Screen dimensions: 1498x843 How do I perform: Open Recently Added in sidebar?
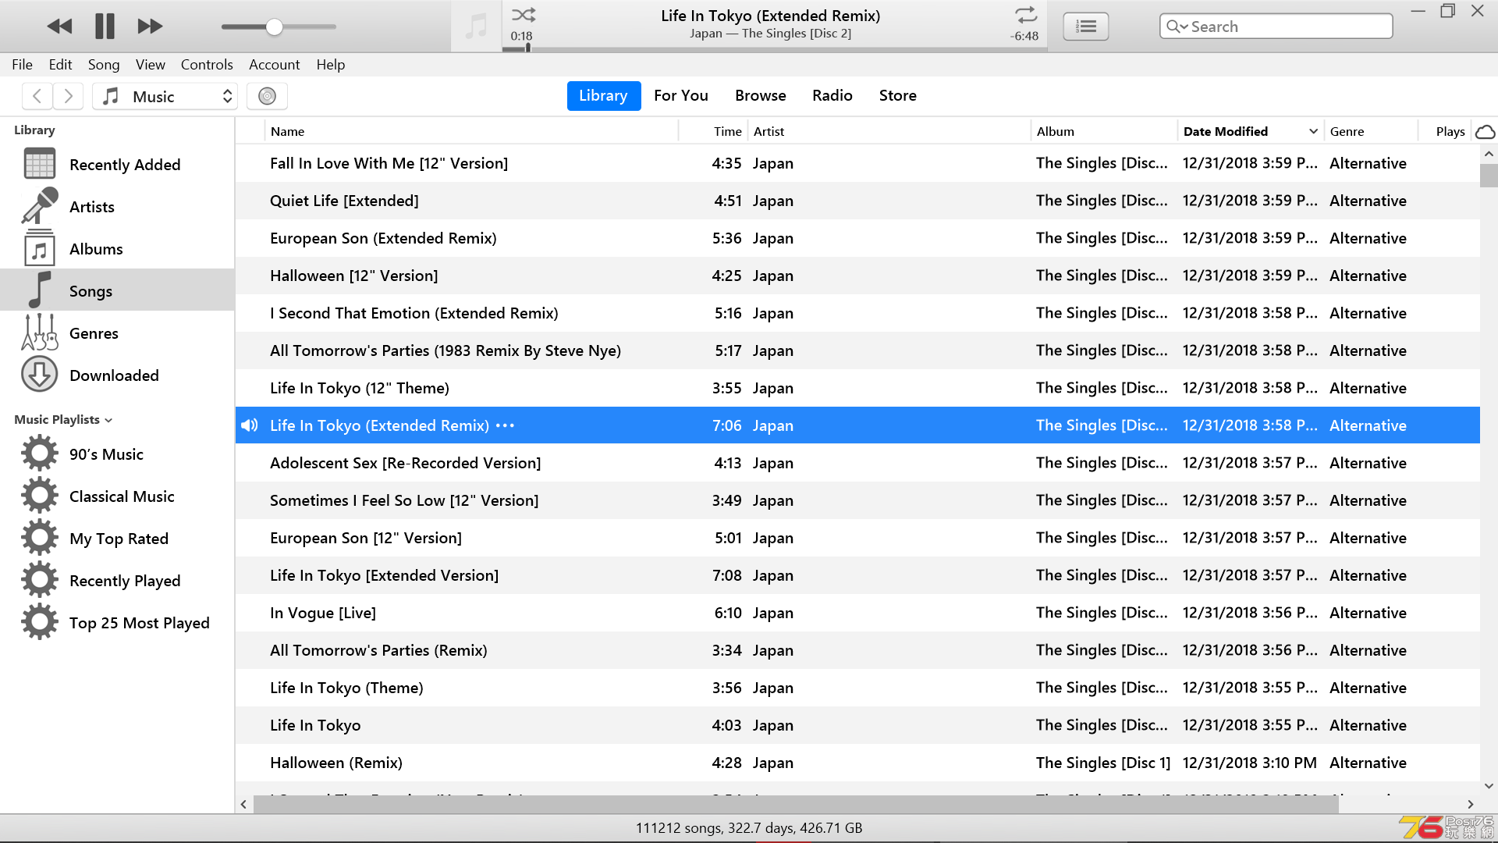pyautogui.click(x=117, y=165)
